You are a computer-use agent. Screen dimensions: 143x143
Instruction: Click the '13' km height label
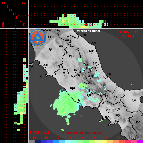[11, 10]
